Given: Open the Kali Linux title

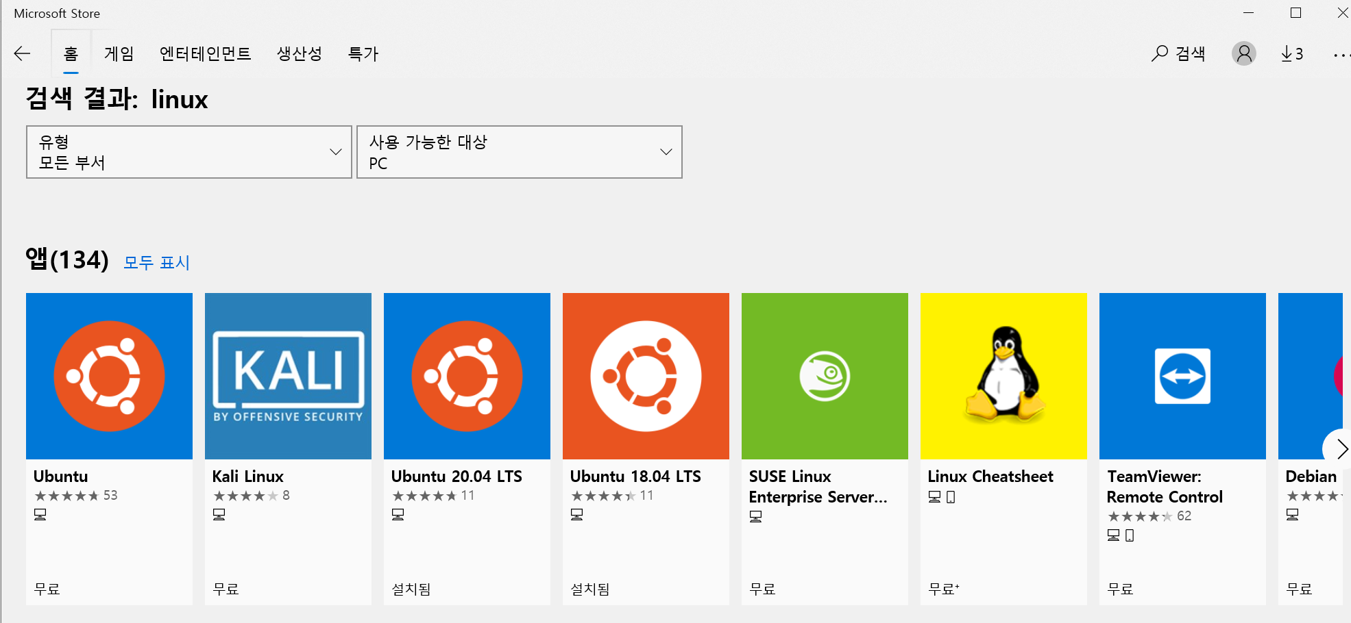Looking at the screenshot, I should click(x=248, y=476).
